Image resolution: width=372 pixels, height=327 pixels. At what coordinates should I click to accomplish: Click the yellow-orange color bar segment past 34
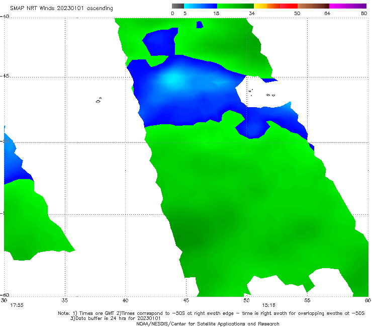(267, 6)
